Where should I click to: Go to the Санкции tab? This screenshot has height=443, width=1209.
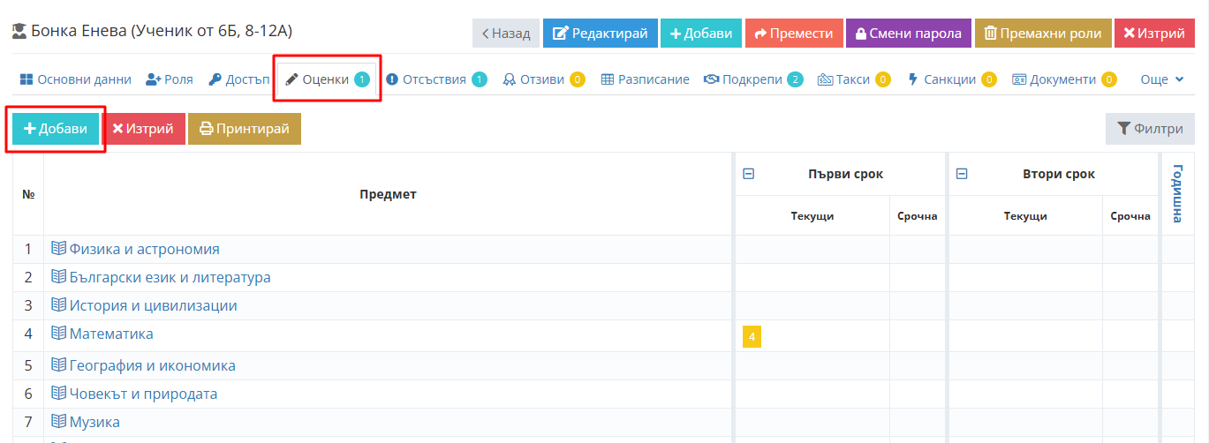click(951, 79)
